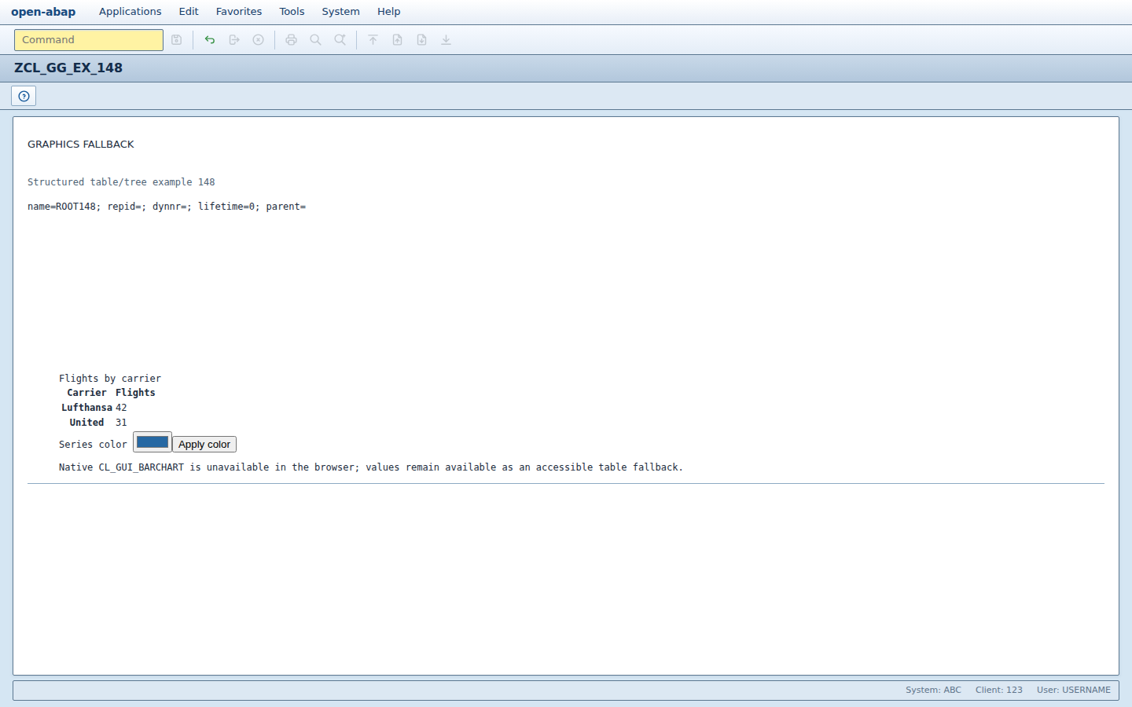
Task: Click the green back arrow icon
Action: pyautogui.click(x=210, y=40)
